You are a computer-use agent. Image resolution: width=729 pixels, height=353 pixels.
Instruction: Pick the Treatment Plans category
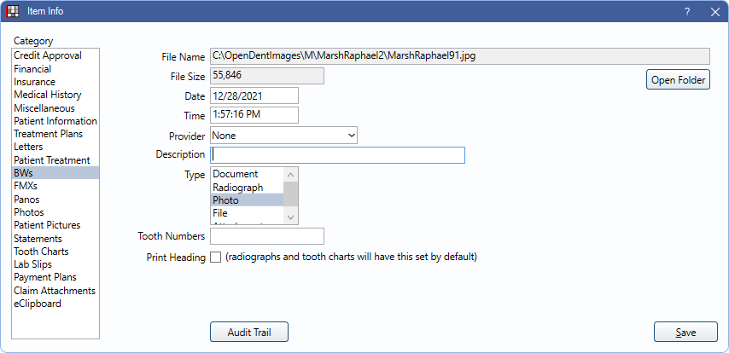point(48,134)
